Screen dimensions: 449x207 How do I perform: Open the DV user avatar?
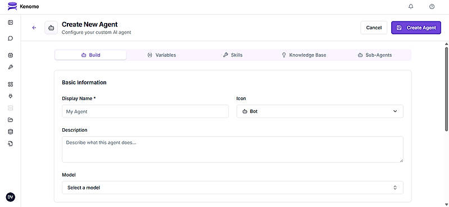tap(11, 197)
